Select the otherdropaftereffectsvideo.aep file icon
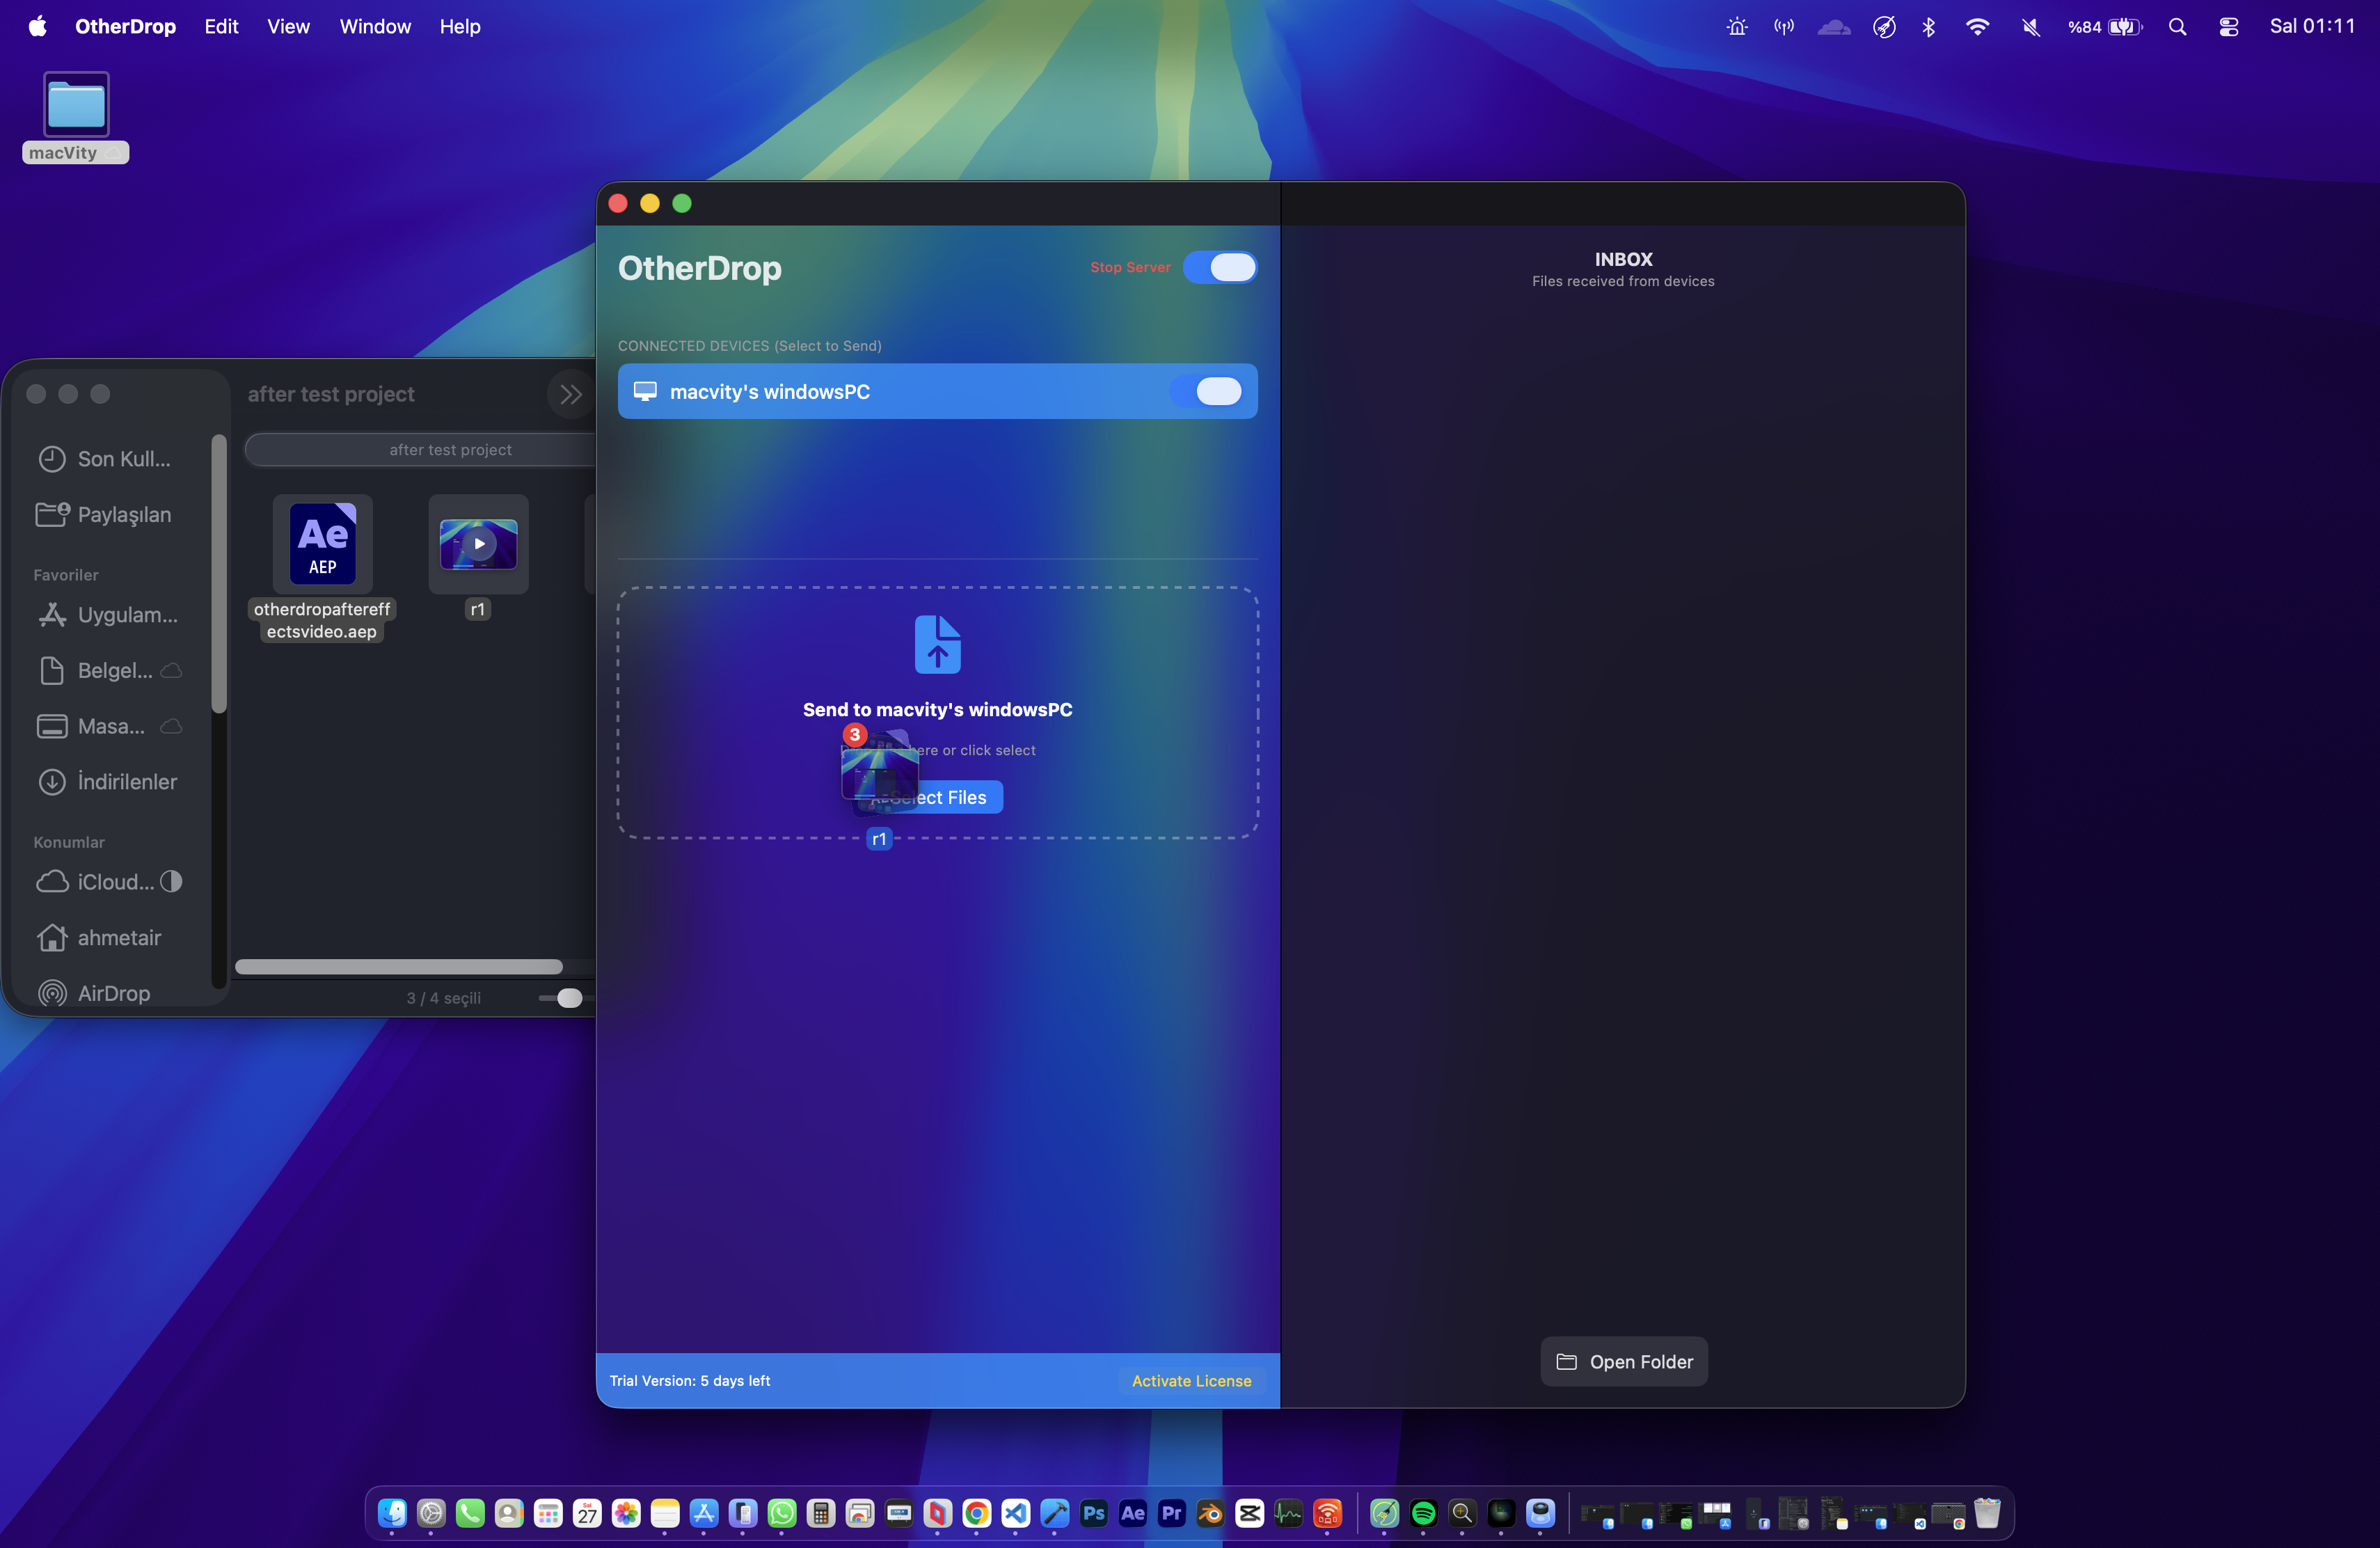 pyautogui.click(x=322, y=543)
